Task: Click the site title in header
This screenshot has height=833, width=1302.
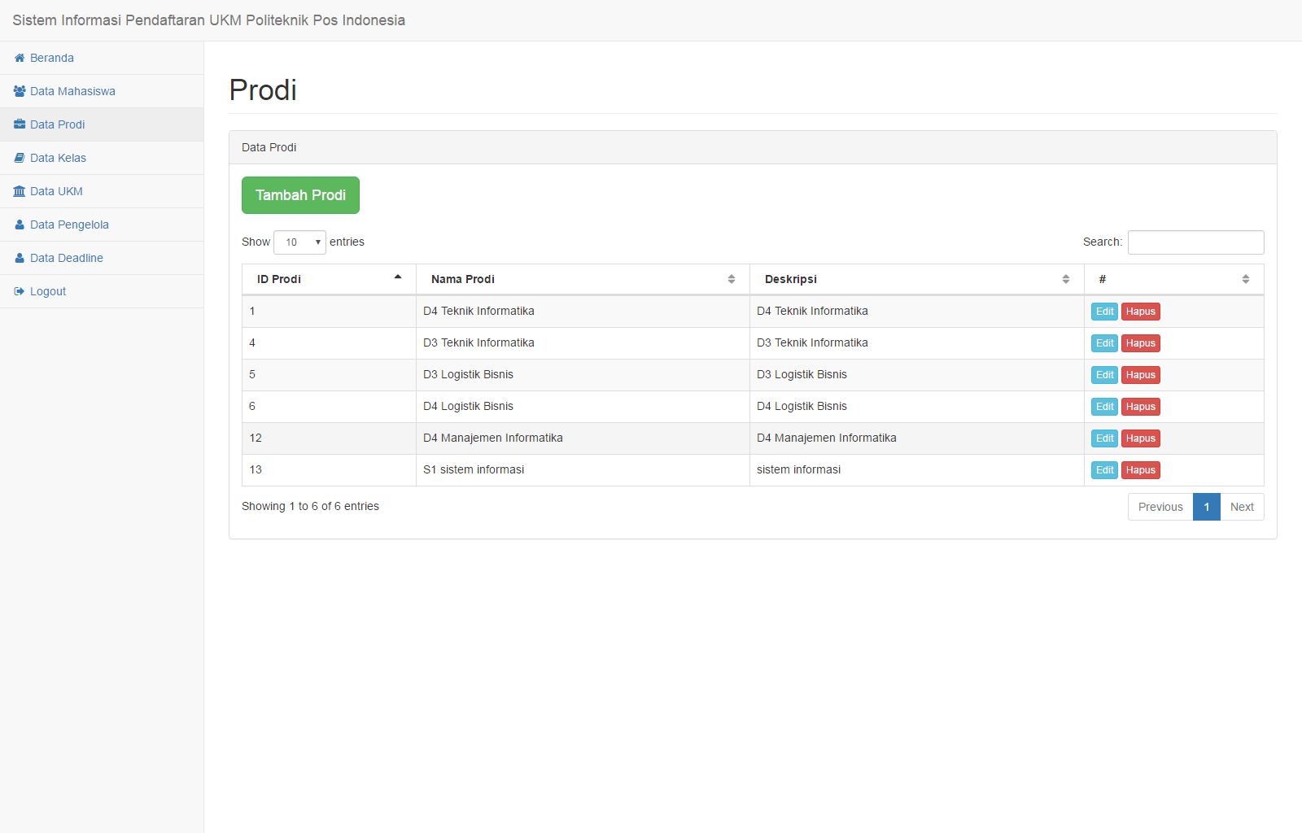Action: click(208, 20)
